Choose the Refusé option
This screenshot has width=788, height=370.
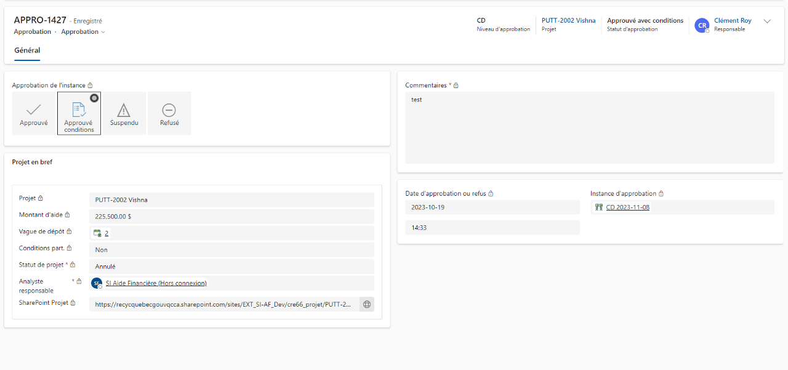click(x=169, y=113)
